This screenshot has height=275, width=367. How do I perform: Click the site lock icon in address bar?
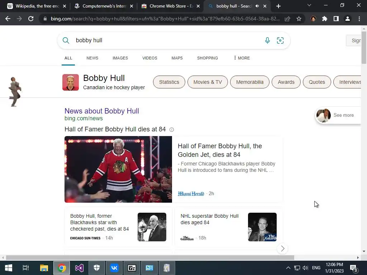click(x=45, y=19)
